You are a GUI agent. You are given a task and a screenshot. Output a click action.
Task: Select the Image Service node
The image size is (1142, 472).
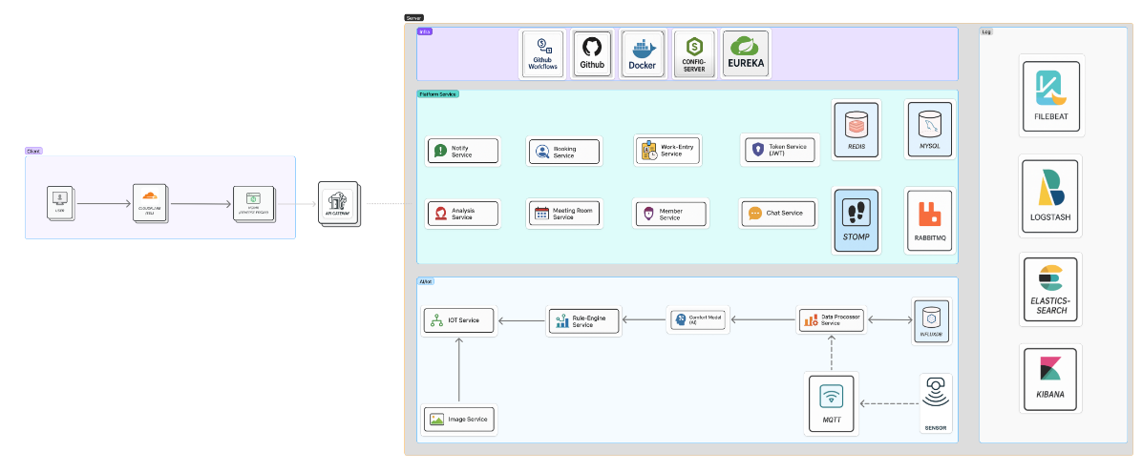click(x=459, y=419)
